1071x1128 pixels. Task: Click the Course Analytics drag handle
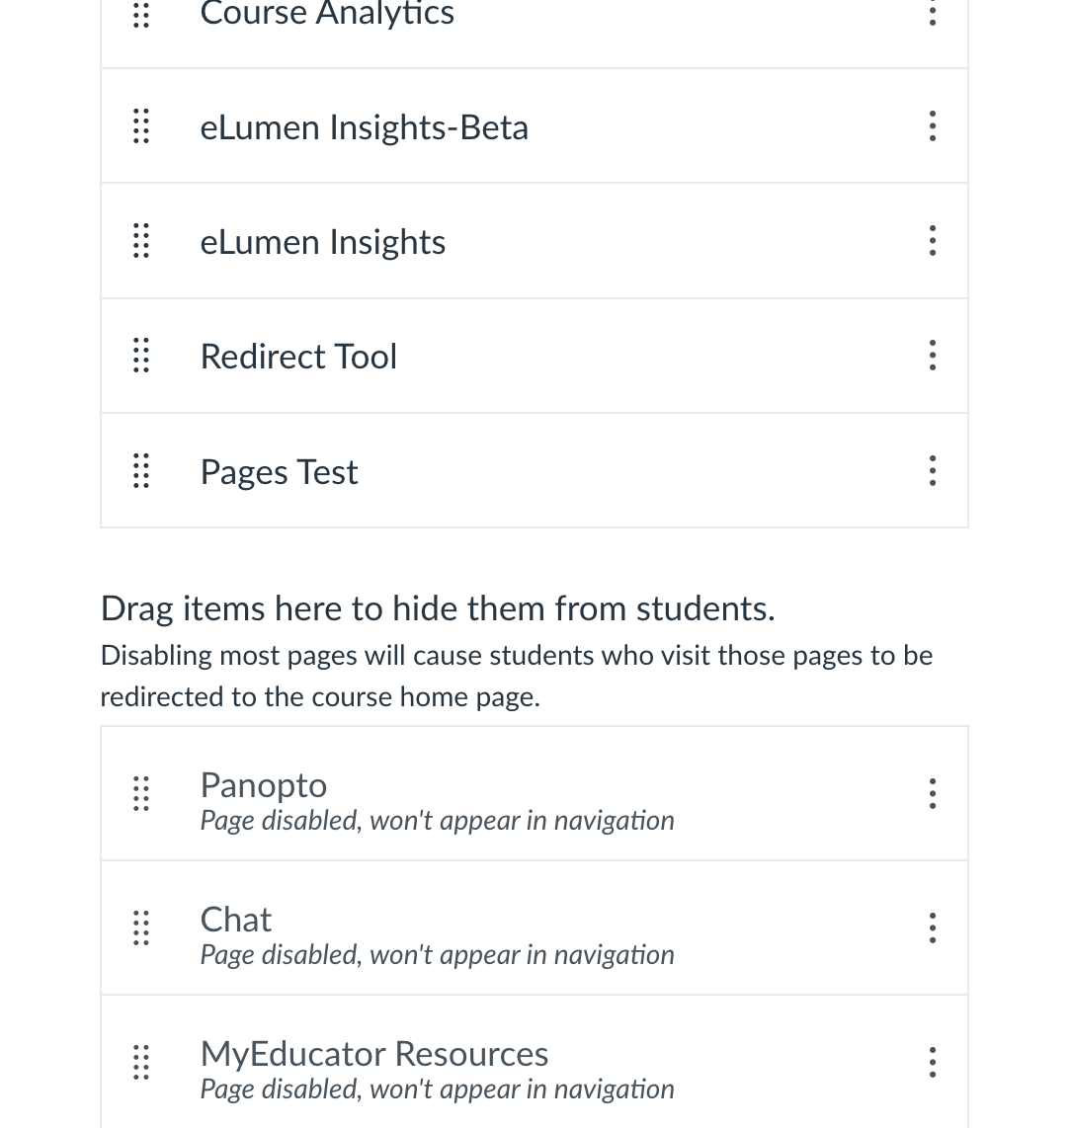141,14
